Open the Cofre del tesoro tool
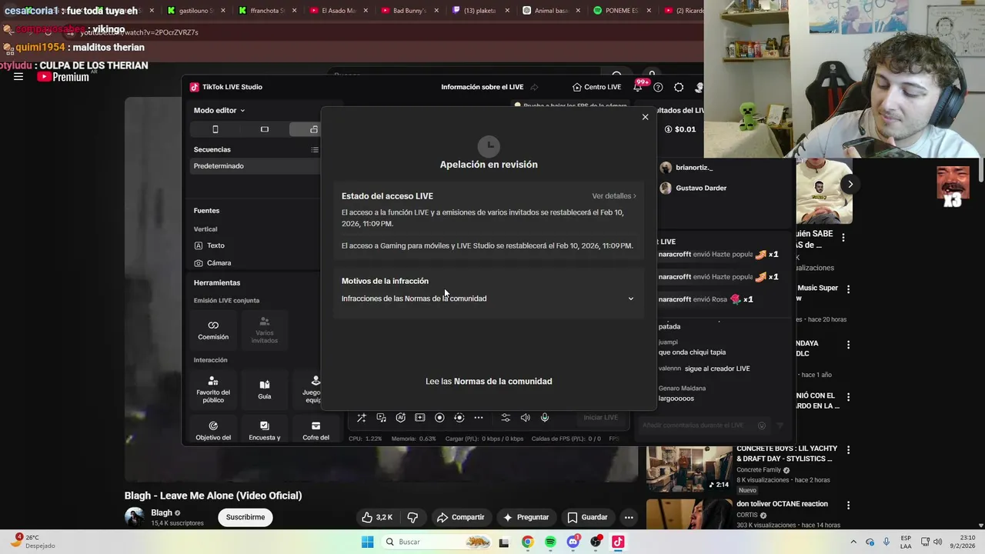This screenshot has height=554, width=985. 316,431
